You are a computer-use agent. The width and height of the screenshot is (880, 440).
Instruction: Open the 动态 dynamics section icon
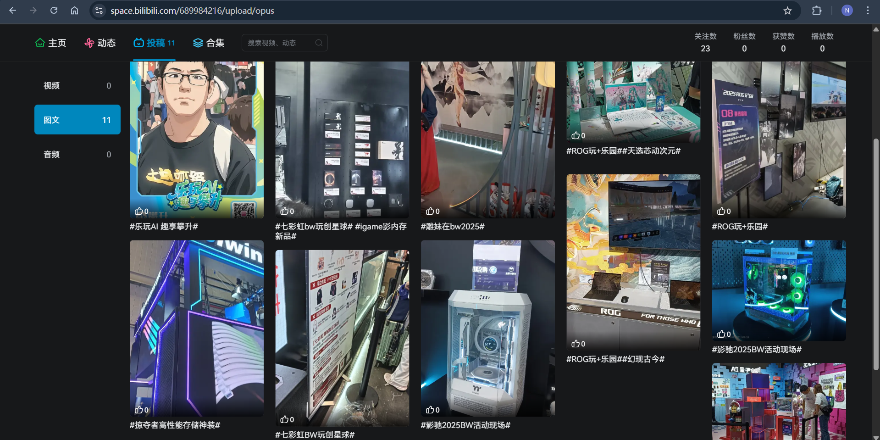(89, 42)
